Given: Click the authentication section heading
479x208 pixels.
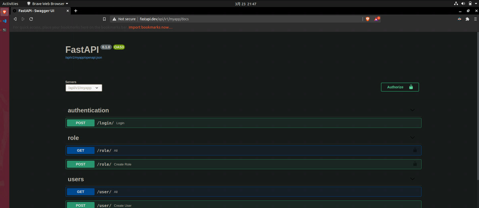Looking at the screenshot, I should click(88, 110).
